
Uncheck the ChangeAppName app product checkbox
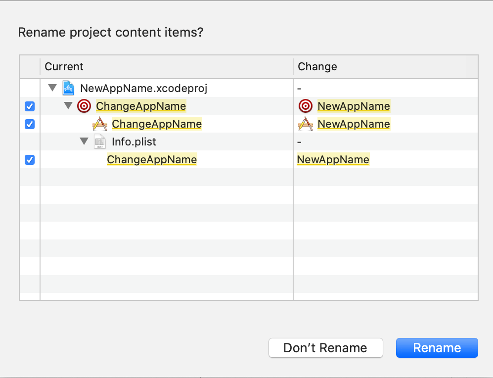pos(30,124)
